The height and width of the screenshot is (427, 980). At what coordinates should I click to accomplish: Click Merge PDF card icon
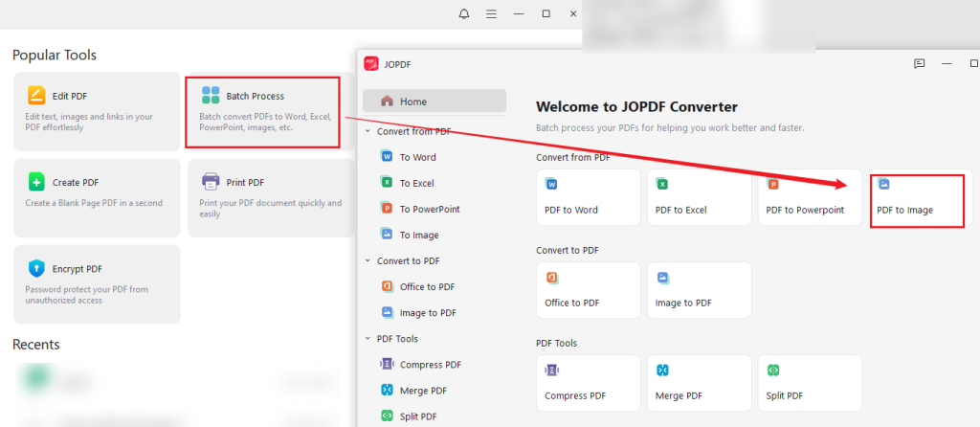(662, 371)
